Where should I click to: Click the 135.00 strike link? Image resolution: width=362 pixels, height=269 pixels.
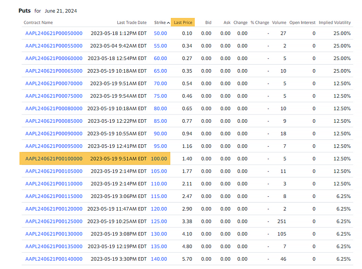159,246
